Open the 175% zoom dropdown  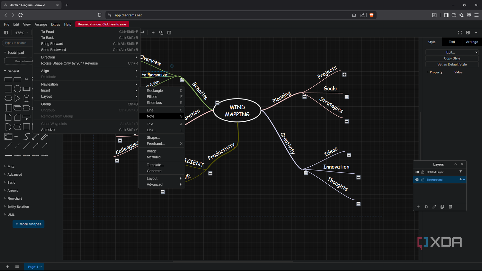coord(22,33)
